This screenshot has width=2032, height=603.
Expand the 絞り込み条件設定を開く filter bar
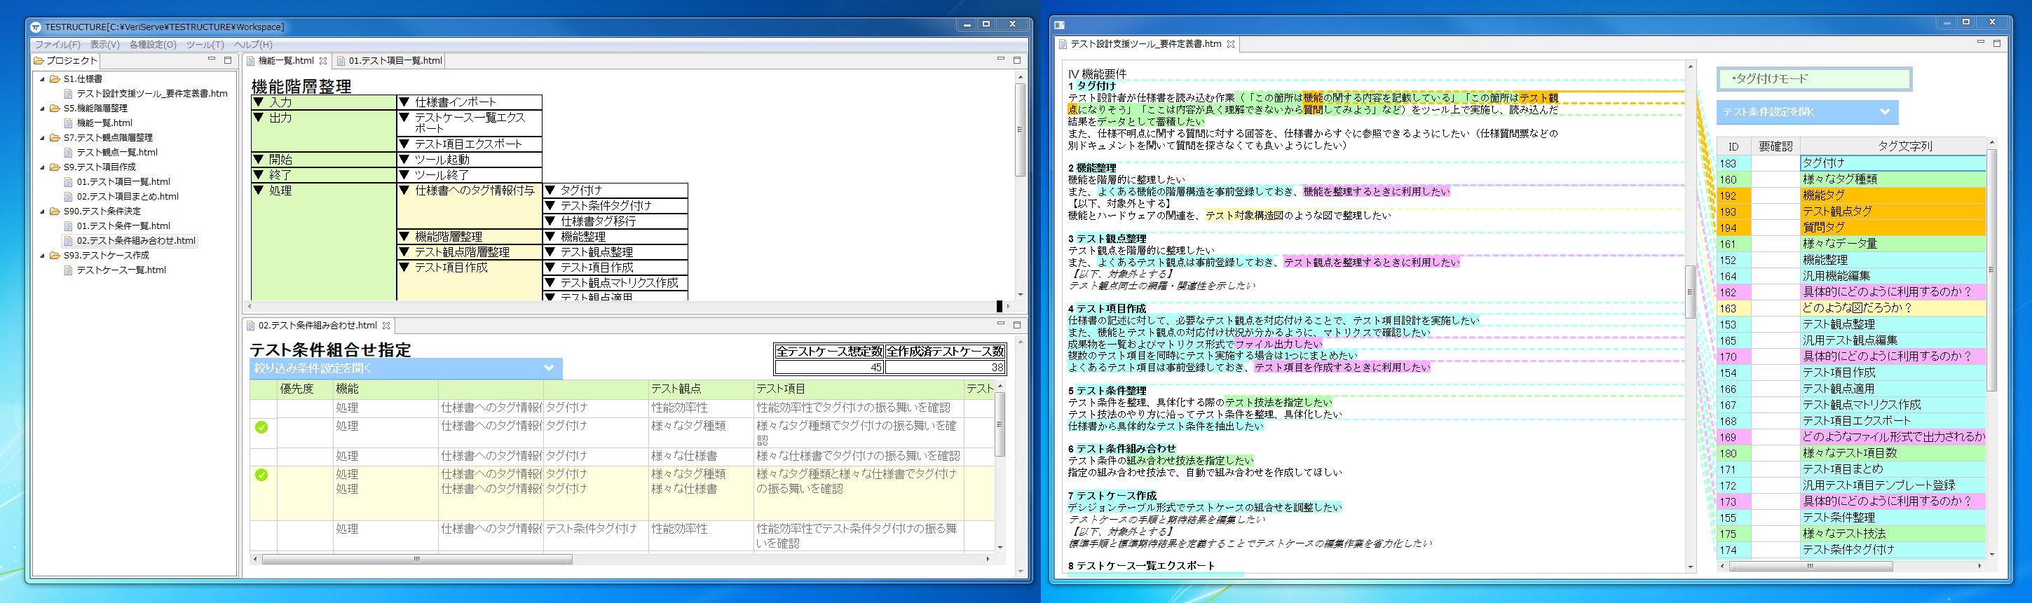coord(405,368)
